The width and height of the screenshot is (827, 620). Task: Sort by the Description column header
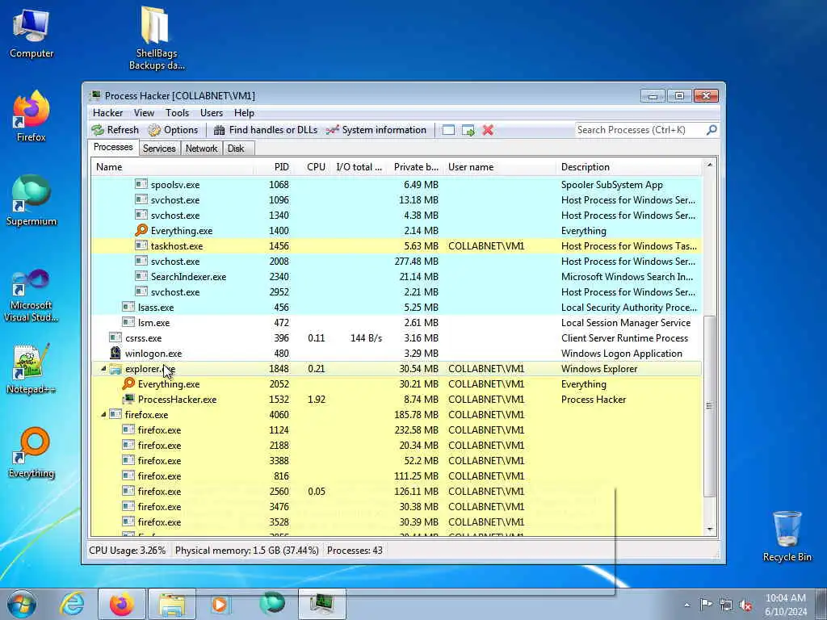coord(628,167)
